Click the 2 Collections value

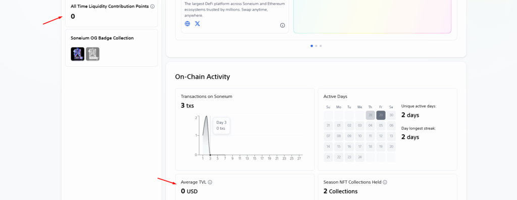[340, 191]
